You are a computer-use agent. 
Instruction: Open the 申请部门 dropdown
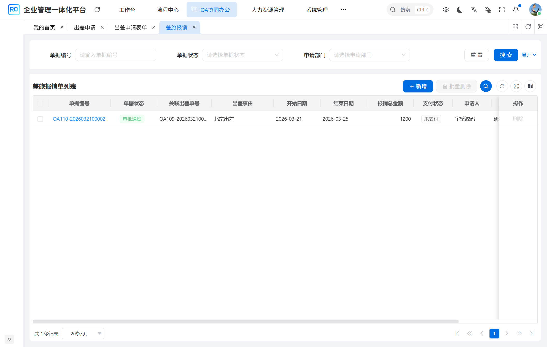pos(369,55)
